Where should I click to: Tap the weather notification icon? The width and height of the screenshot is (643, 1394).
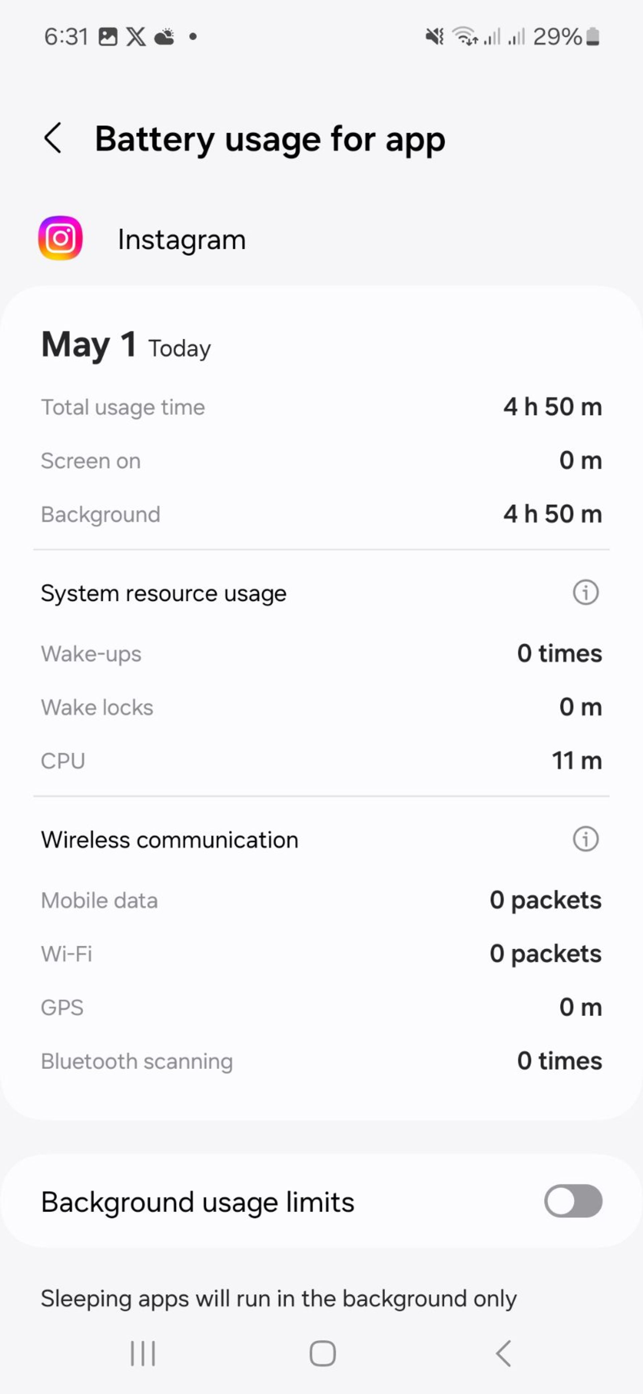click(164, 37)
